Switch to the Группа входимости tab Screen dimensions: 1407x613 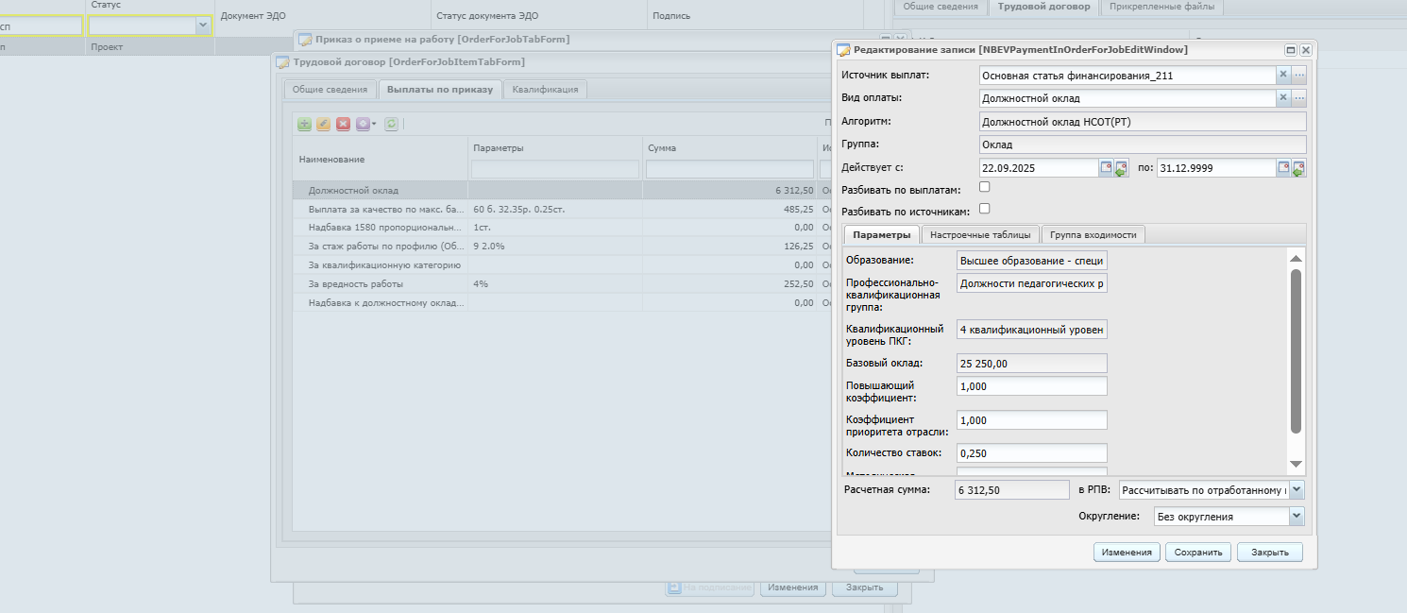click(1094, 234)
